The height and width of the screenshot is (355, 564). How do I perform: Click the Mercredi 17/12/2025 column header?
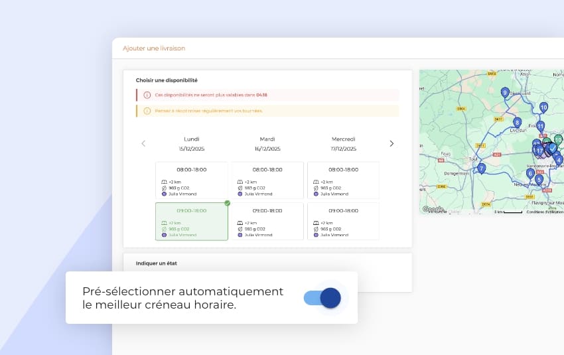pyautogui.click(x=343, y=143)
